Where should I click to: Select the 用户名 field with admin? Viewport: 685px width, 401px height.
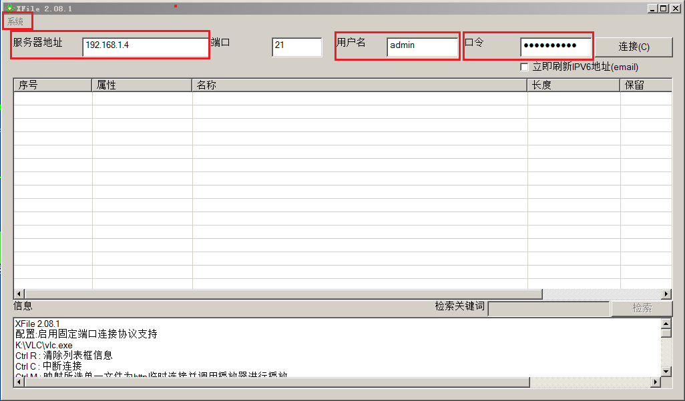(421, 47)
